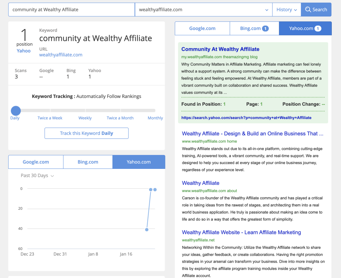Image resolution: width=341 pixels, height=278 pixels.
Task: Click the Yahoo.com badge count 1
Action: point(318,29)
